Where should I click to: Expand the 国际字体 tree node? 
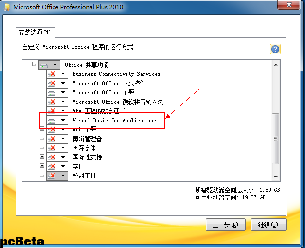42,147
